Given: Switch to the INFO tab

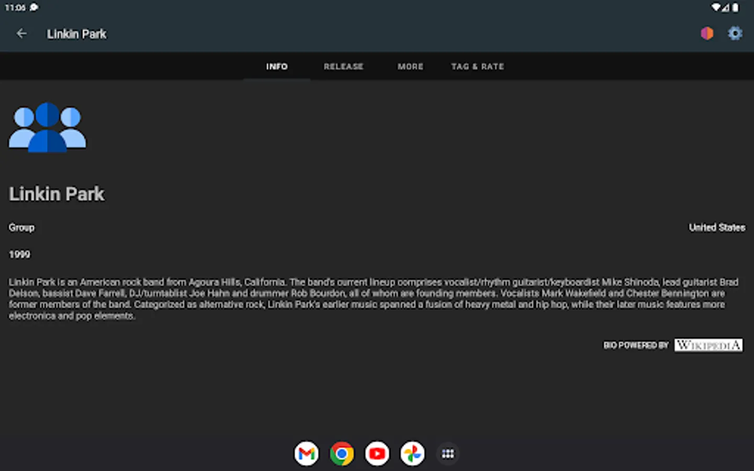Looking at the screenshot, I should pyautogui.click(x=277, y=66).
